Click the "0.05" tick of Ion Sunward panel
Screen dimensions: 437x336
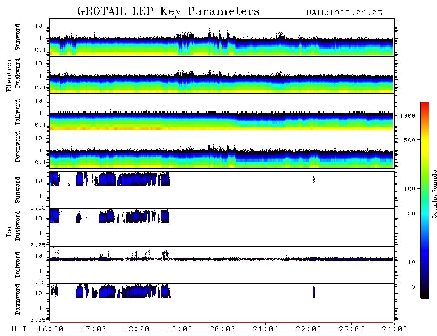[x=38, y=207]
